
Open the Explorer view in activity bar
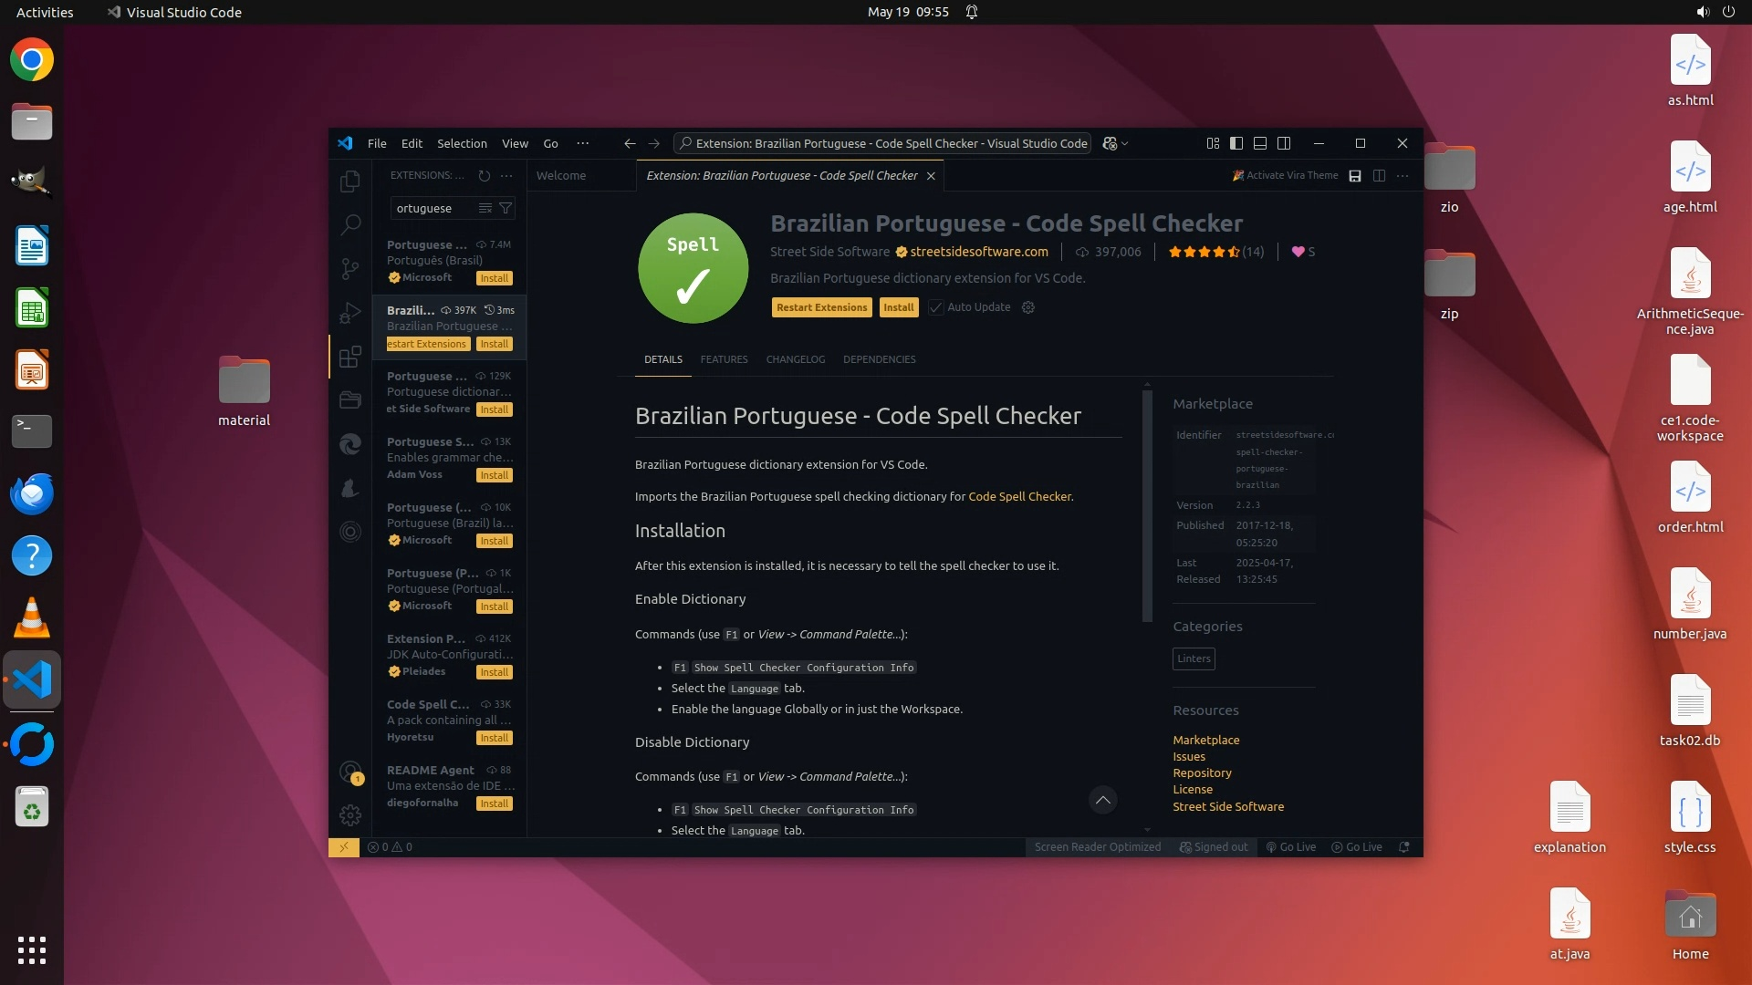tap(350, 181)
